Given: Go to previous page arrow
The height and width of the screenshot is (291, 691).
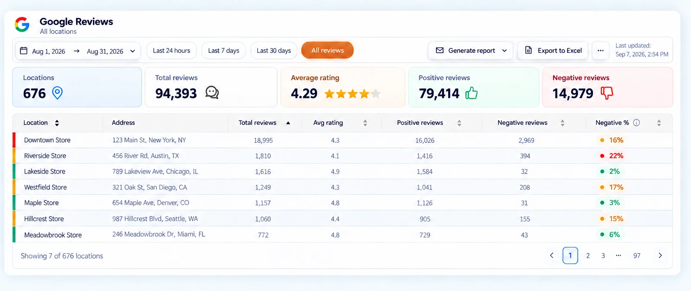Looking at the screenshot, I should pos(552,255).
